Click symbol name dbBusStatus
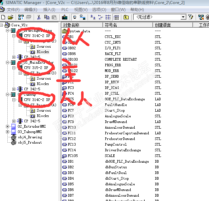This screenshot has height=201, width=209. pos(116,167)
